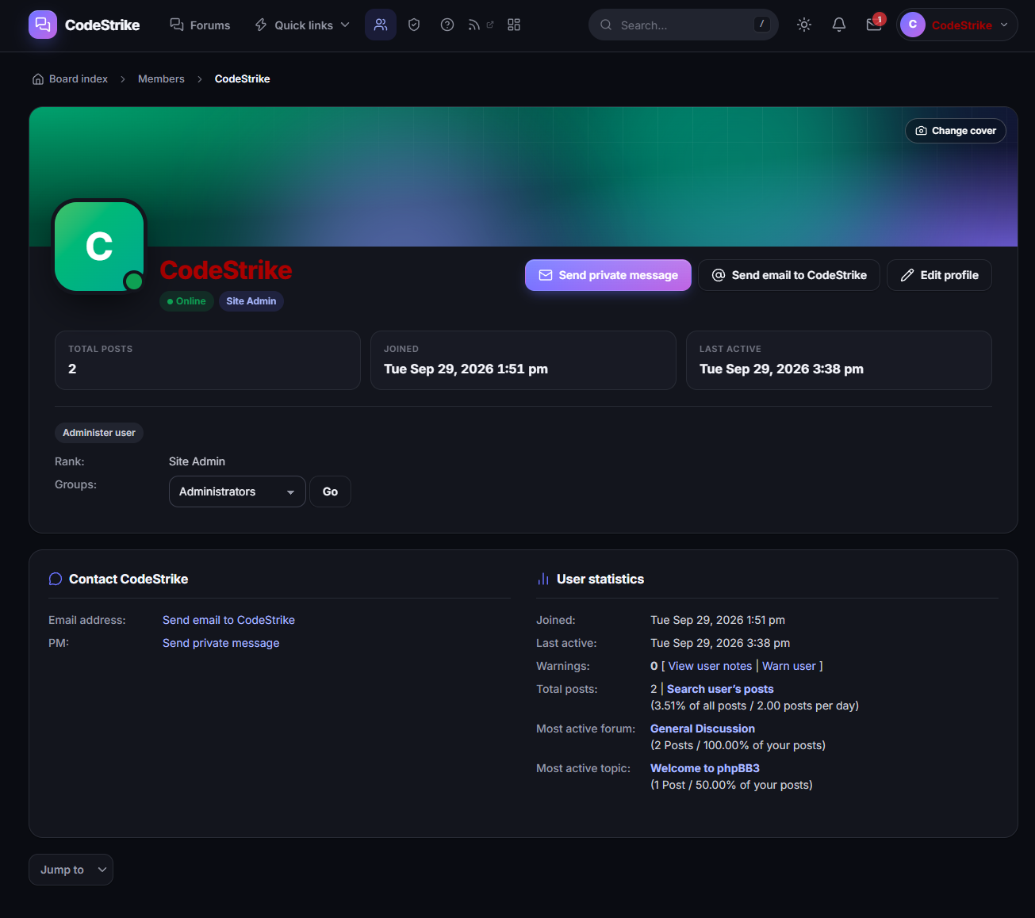The width and height of the screenshot is (1035, 918).
Task: Click the Total Posts stat card
Action: click(x=208, y=360)
